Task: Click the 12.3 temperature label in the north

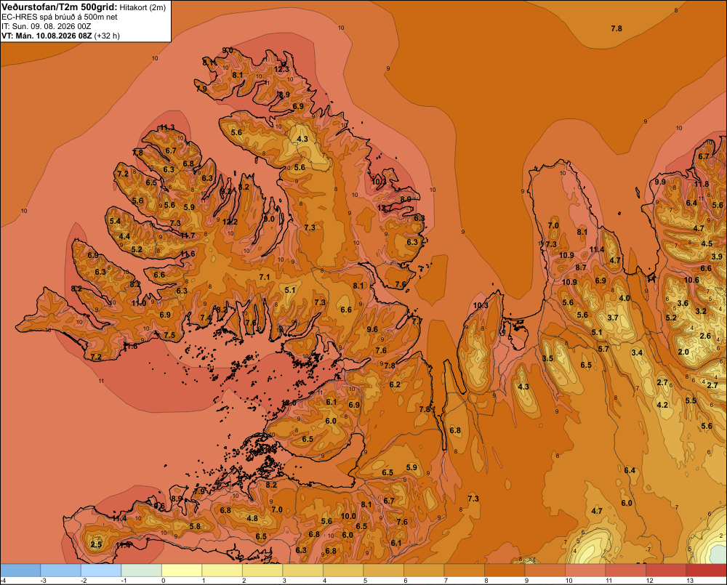Action: click(x=281, y=69)
